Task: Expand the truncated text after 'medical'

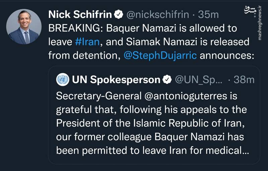Action: (x=245, y=150)
